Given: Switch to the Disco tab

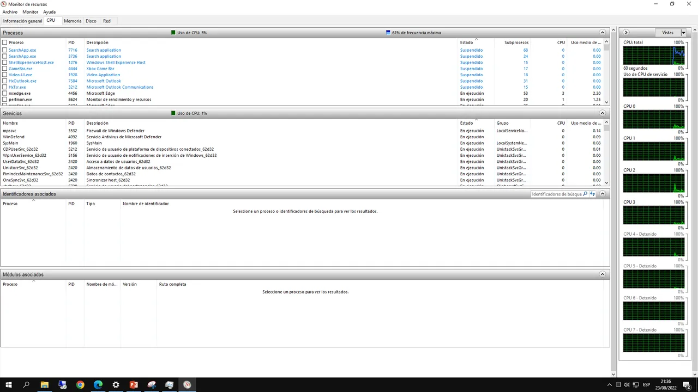Looking at the screenshot, I should pyautogui.click(x=91, y=21).
